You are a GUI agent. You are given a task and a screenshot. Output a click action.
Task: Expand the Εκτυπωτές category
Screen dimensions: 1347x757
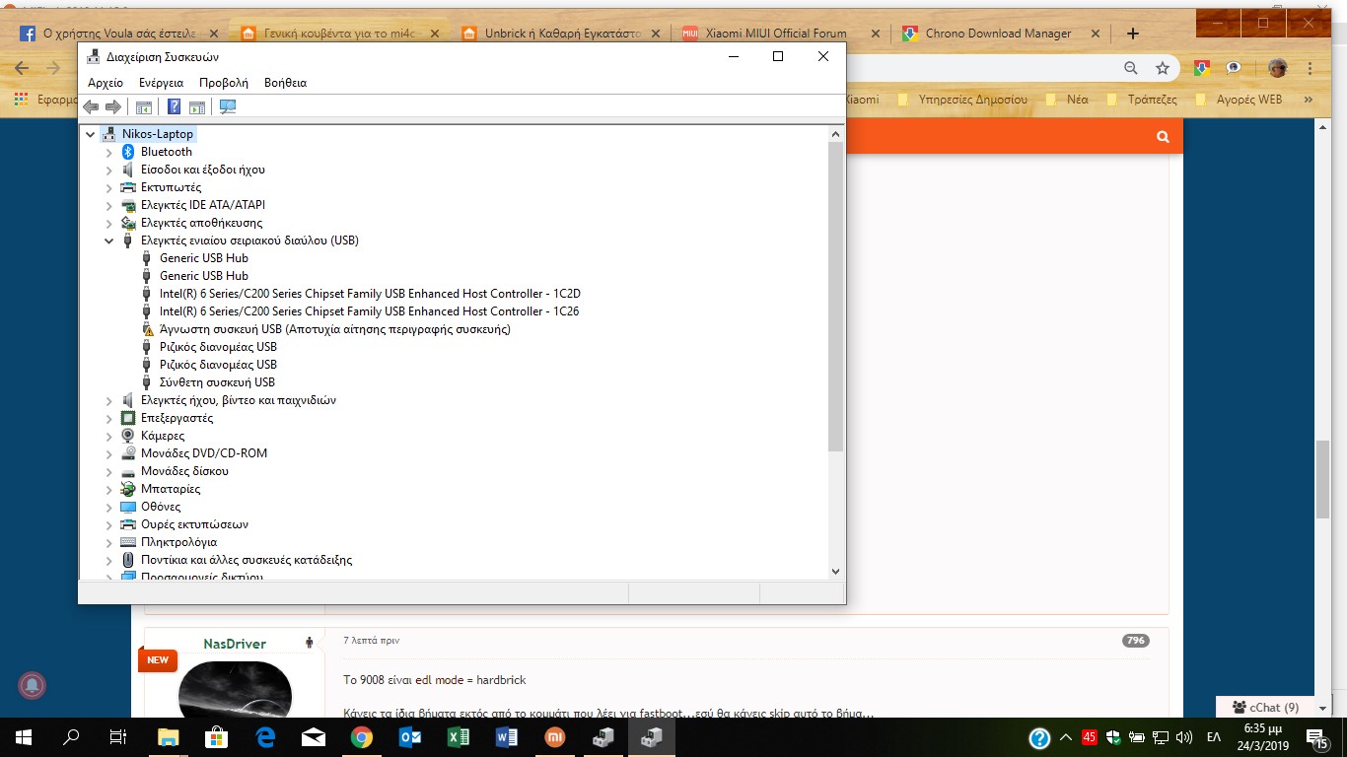pos(109,187)
